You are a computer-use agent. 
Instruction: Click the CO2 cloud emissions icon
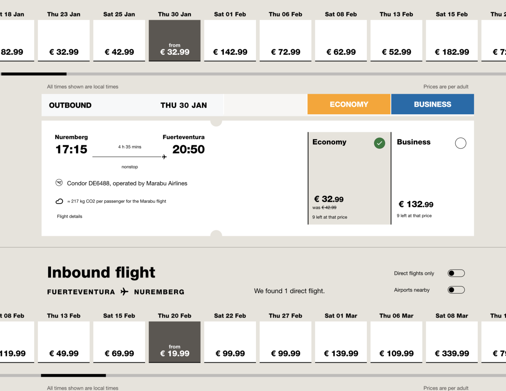59,202
